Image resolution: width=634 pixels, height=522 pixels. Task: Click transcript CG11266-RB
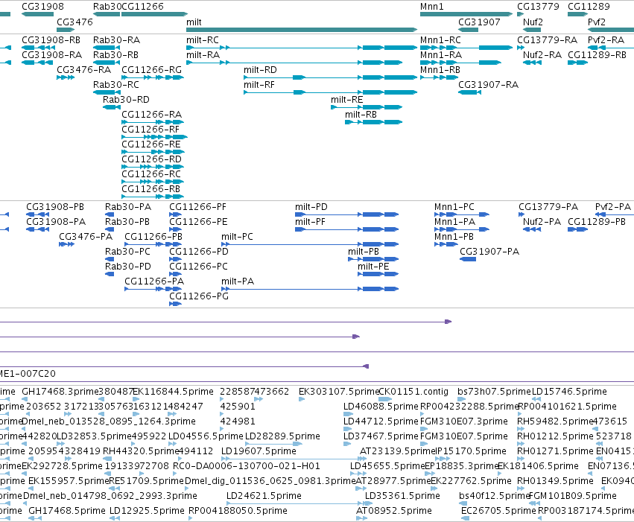pyautogui.click(x=153, y=197)
